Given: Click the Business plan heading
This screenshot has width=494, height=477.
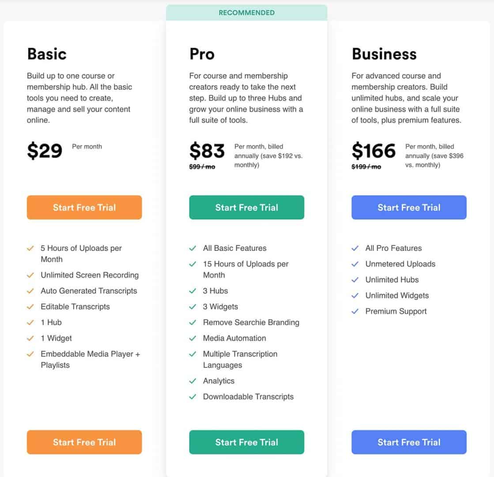Looking at the screenshot, I should (384, 54).
